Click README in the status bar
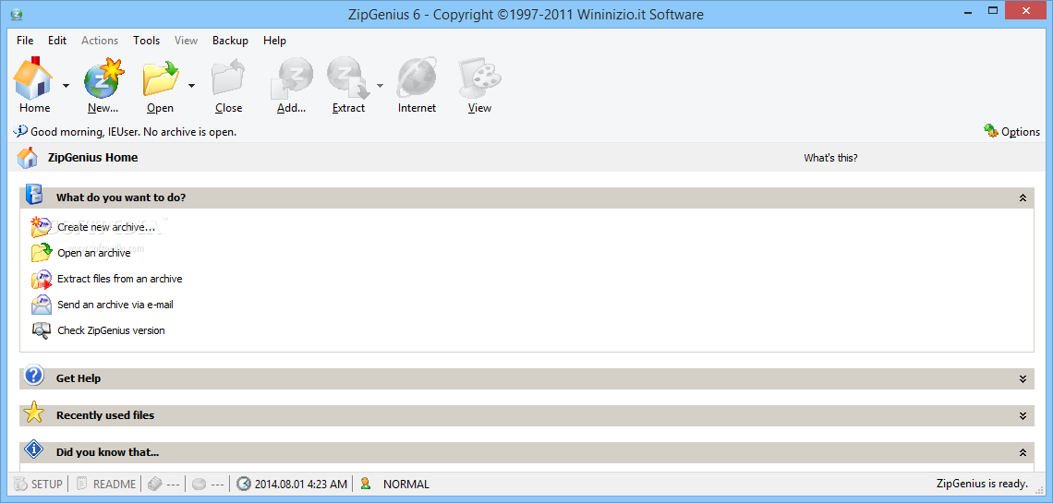 tap(106, 484)
